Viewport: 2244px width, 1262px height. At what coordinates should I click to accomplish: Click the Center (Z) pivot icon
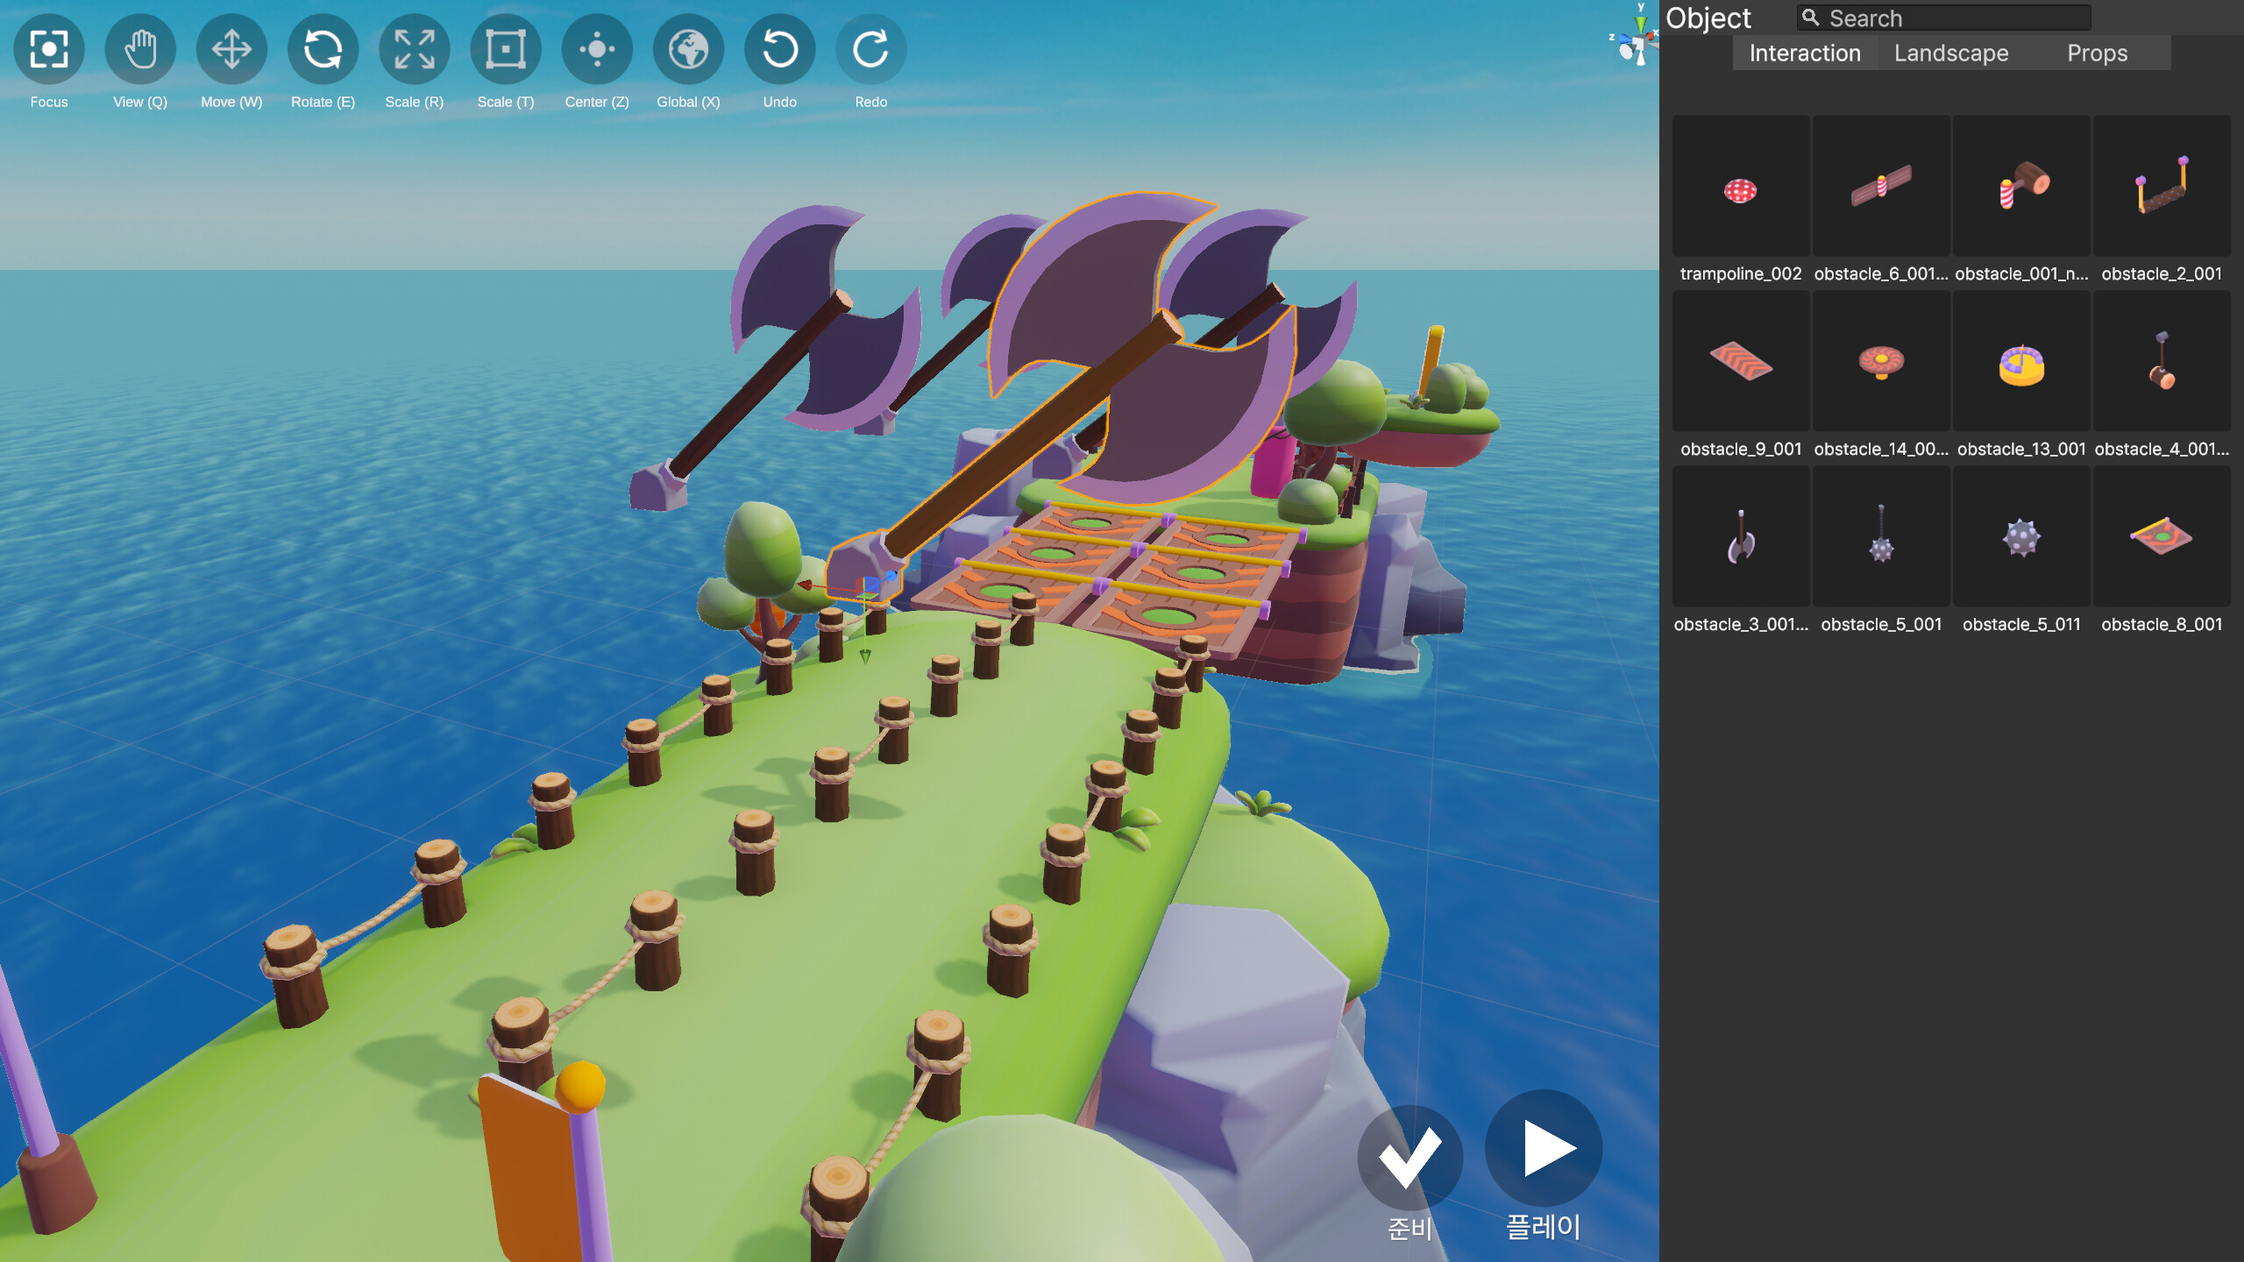(595, 50)
